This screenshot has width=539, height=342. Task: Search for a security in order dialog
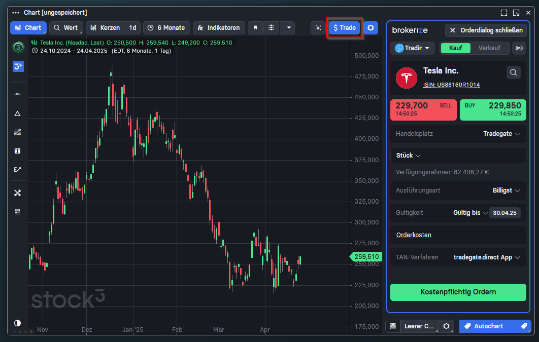click(514, 72)
